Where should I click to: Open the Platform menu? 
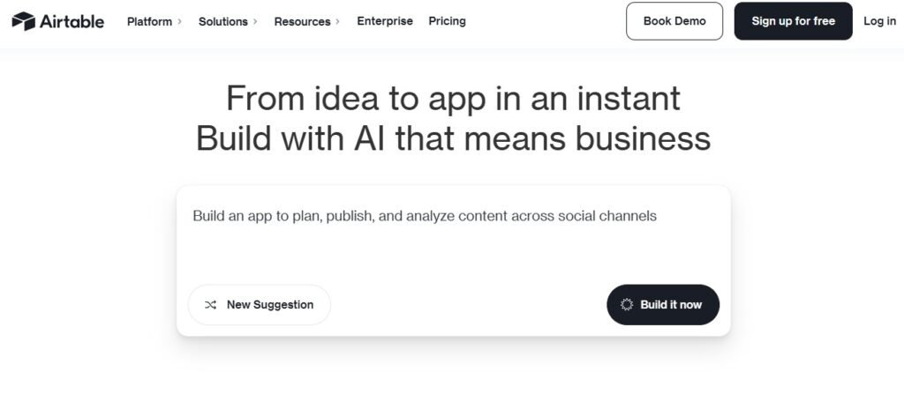pos(149,21)
